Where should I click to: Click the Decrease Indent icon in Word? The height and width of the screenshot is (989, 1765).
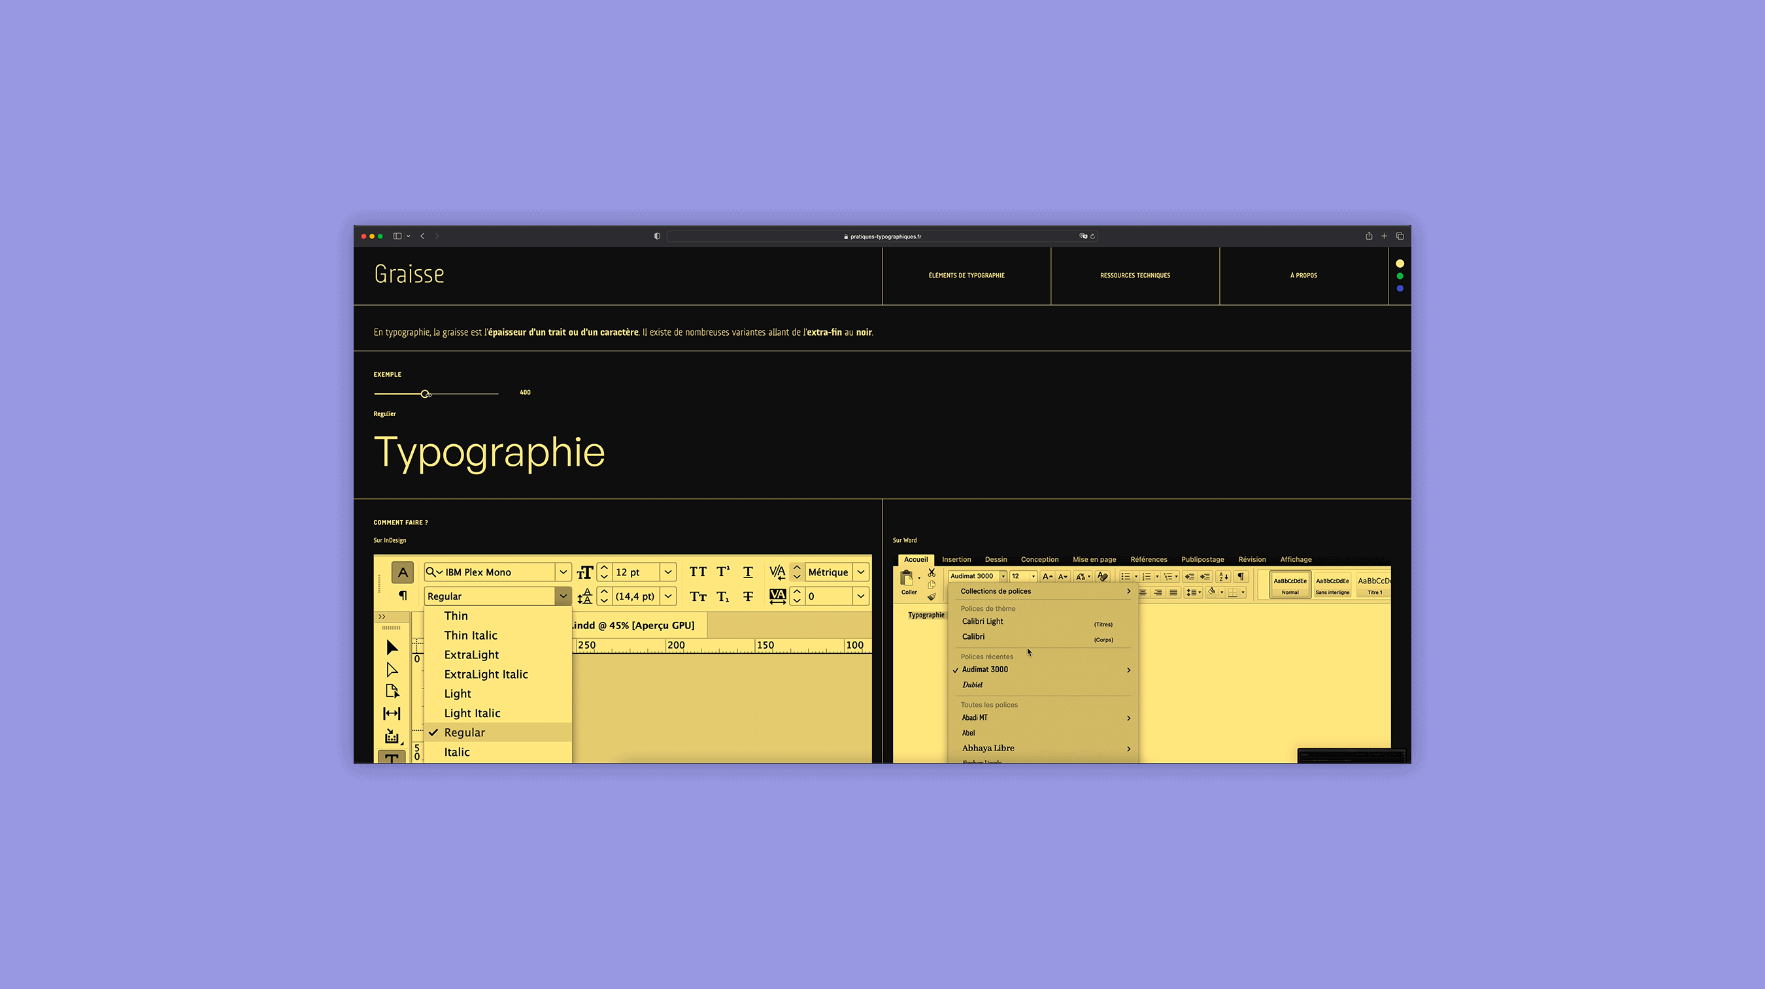(1190, 577)
